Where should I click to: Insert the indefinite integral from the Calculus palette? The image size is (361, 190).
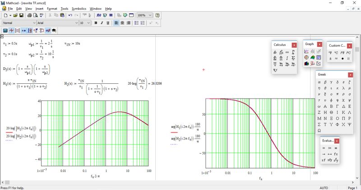tap(287, 58)
